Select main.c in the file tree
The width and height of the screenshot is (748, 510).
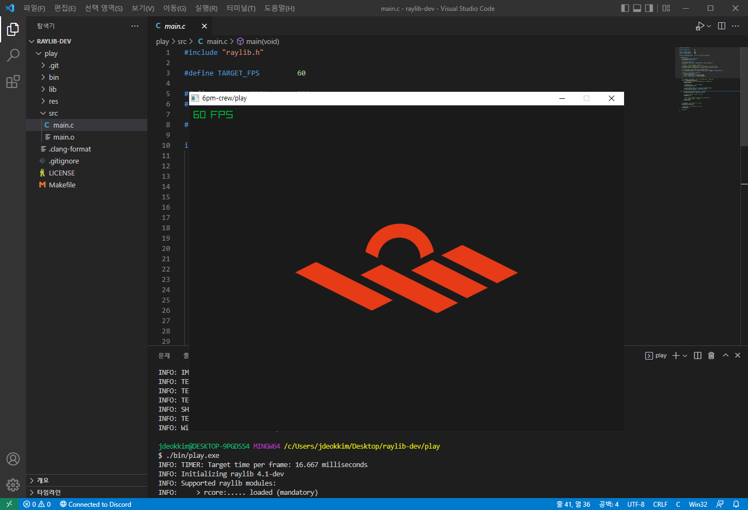(87, 125)
